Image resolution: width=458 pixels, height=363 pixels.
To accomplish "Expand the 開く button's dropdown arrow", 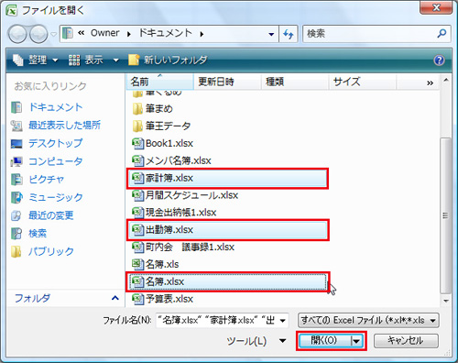I will click(x=356, y=340).
